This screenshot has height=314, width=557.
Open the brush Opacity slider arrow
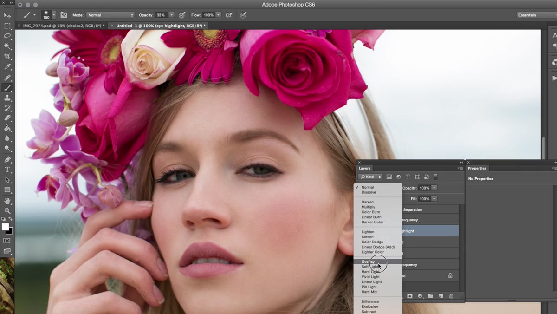(x=171, y=15)
